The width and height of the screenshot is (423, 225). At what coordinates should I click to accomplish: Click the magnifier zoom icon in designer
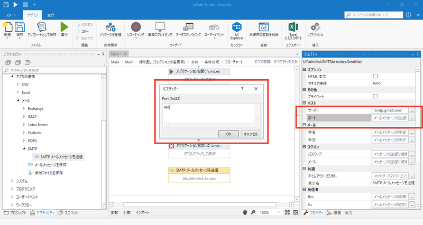point(253,213)
